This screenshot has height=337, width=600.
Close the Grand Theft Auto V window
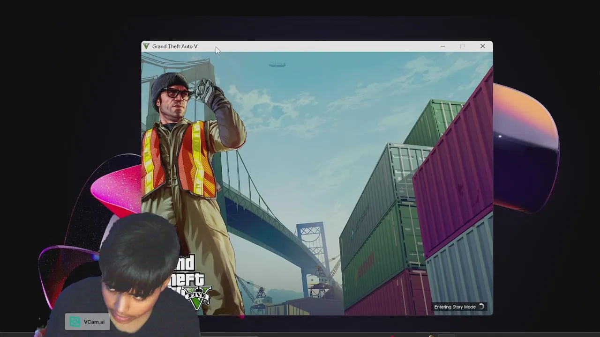482,46
